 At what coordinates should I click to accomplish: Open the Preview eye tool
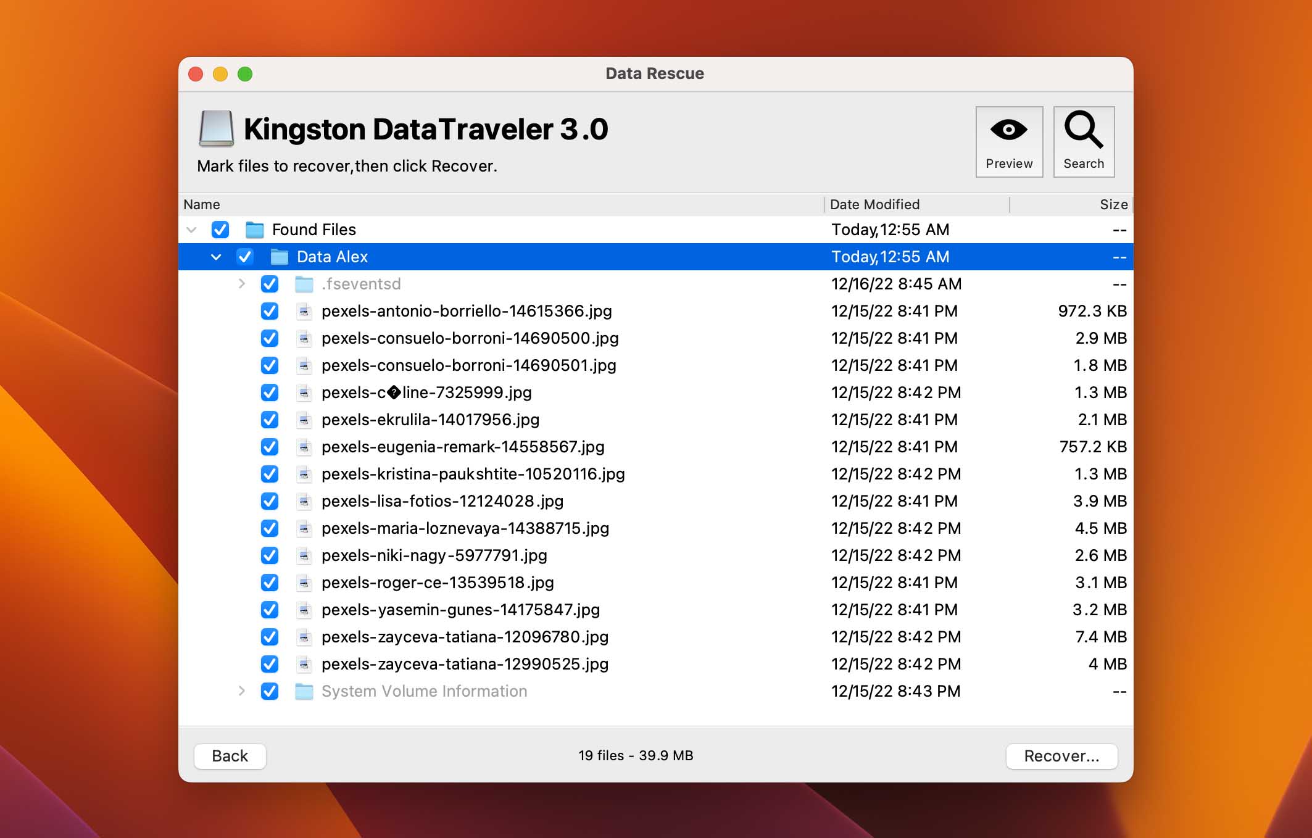1009,142
